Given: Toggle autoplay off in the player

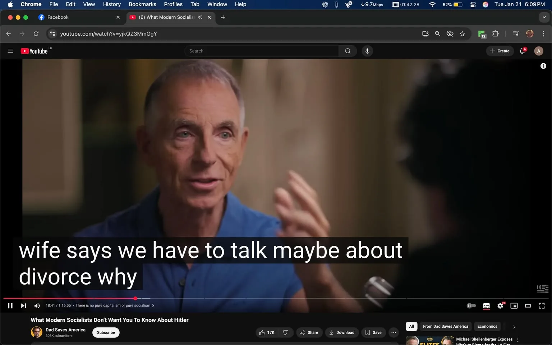Looking at the screenshot, I should [x=471, y=305].
